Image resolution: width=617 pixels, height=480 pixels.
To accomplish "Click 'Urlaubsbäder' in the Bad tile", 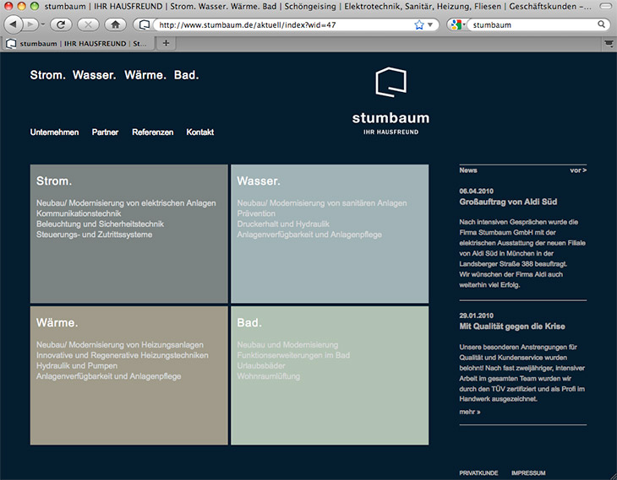I will [261, 366].
